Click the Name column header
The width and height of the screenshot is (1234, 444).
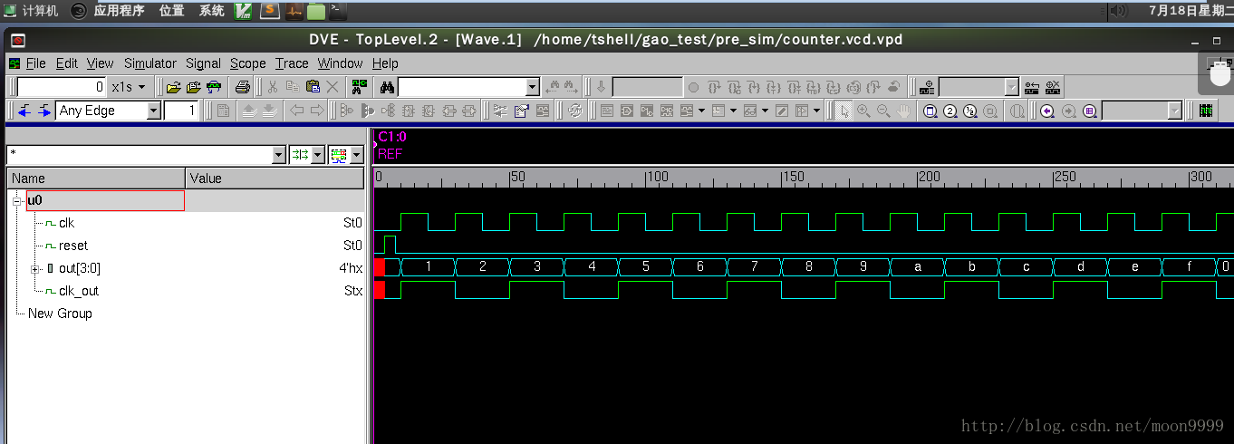pos(96,179)
